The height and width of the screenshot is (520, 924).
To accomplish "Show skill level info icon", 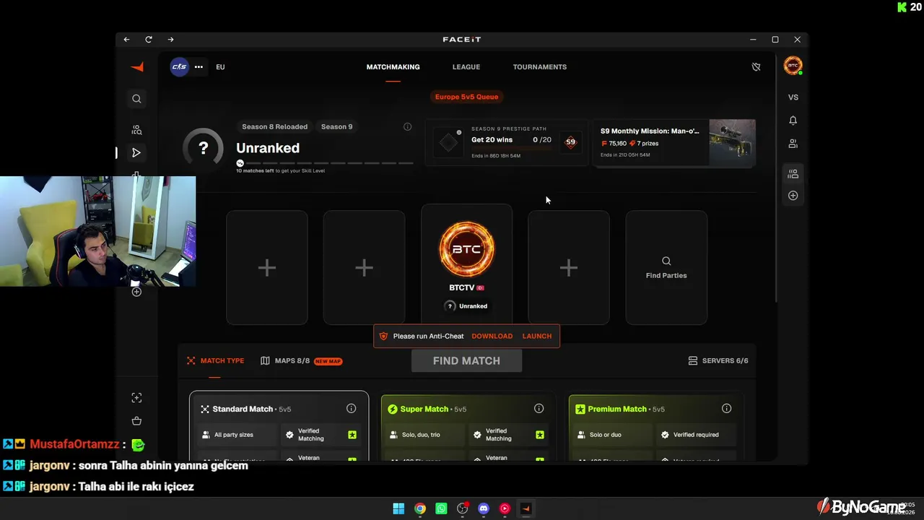I will [407, 127].
